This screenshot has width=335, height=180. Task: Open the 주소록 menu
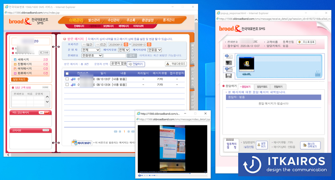[x=131, y=20]
